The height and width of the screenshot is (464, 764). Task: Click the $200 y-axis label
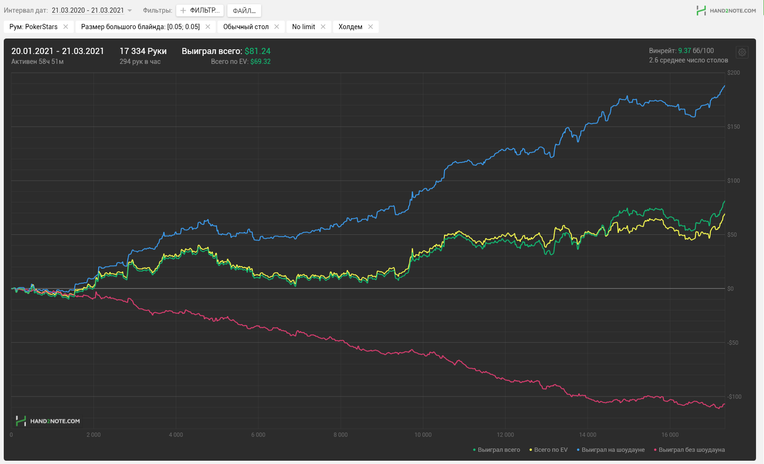(x=733, y=73)
